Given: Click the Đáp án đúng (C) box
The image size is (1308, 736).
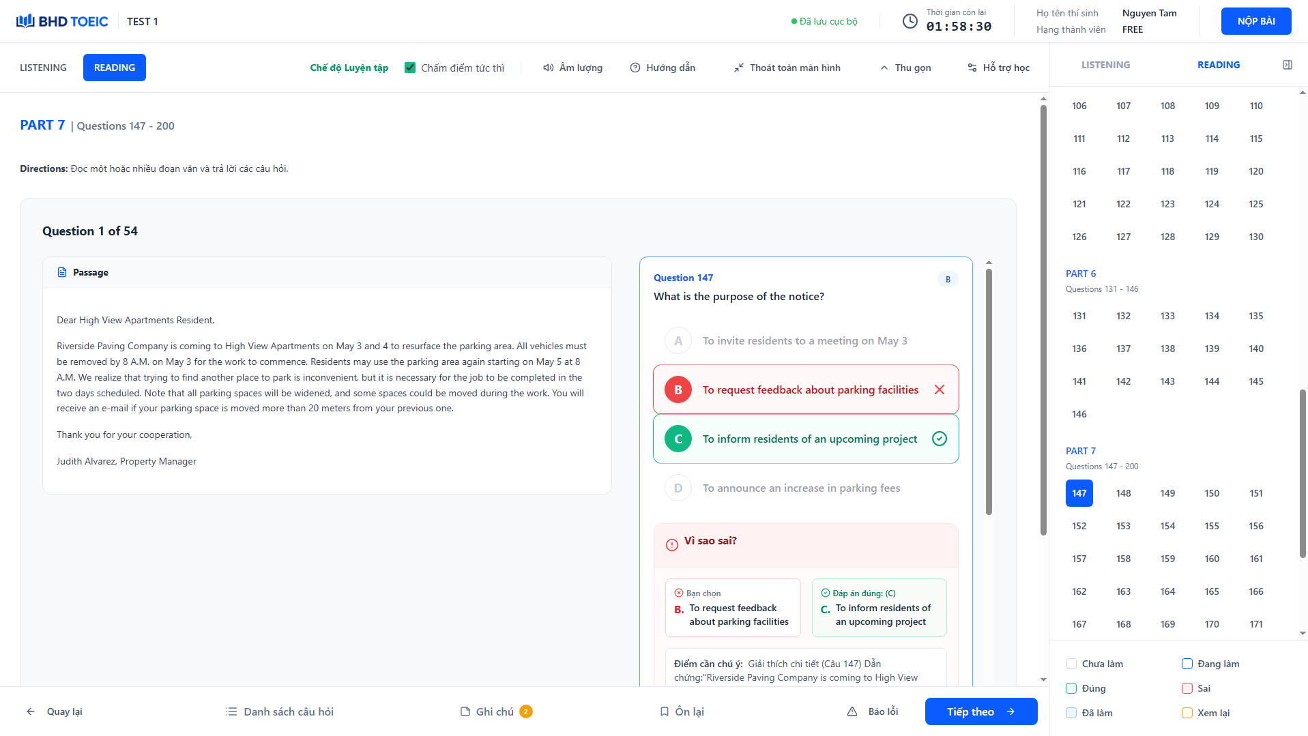Looking at the screenshot, I should point(879,608).
